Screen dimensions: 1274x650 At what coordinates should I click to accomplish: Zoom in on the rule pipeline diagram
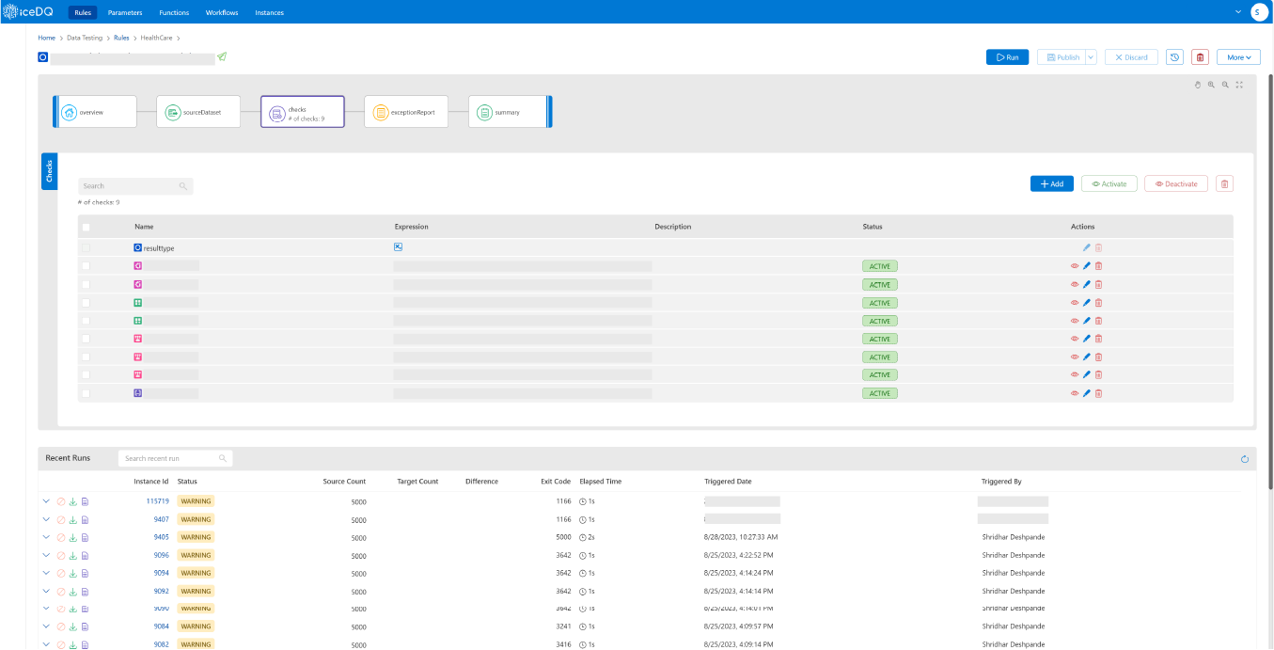pyautogui.click(x=1211, y=85)
